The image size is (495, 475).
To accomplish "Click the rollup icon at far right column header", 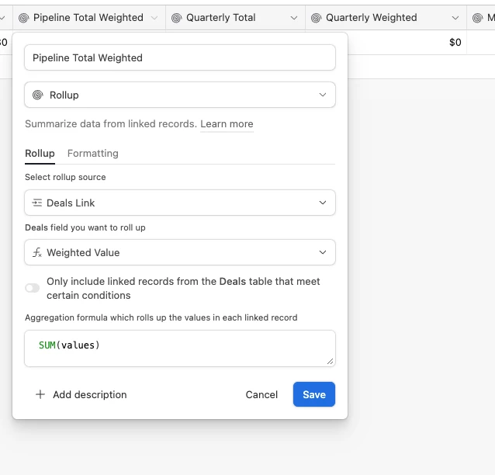I will [478, 18].
